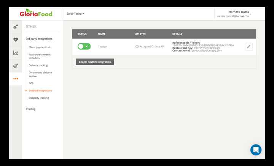Click the STATUS column header
This screenshot has width=274, height=166.
[82, 34]
